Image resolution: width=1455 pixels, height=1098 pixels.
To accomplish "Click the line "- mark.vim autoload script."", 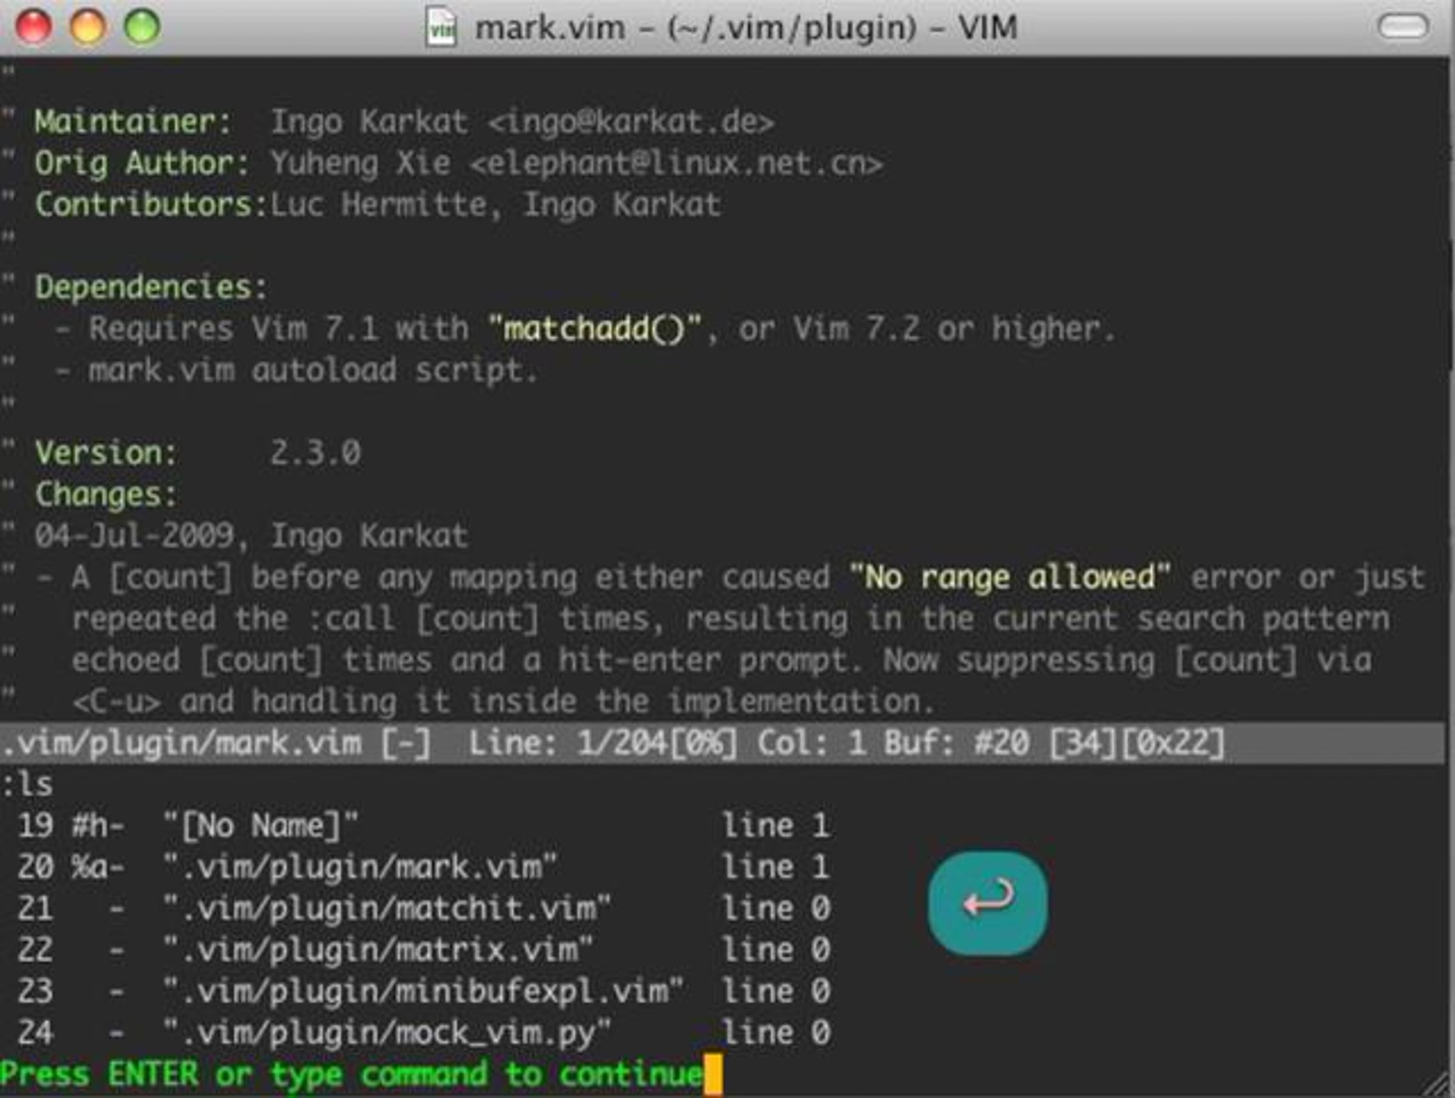I will (296, 370).
